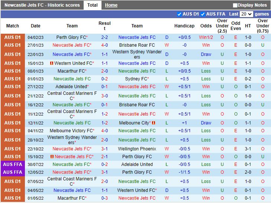The width and height of the screenshot is (271, 203).
Task: Select the Total tab
Action: 92,5
